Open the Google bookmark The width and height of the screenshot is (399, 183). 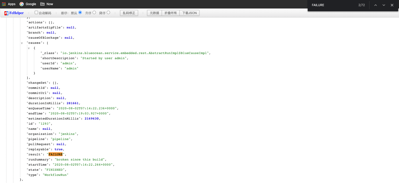click(28, 4)
